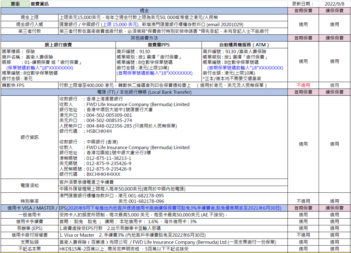Select the 網上銀行繳費 column header

[x=58, y=45]
